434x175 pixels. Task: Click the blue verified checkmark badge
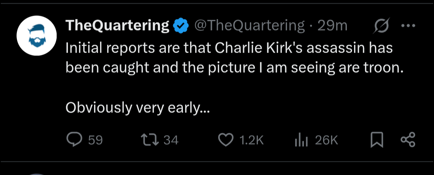click(x=181, y=26)
